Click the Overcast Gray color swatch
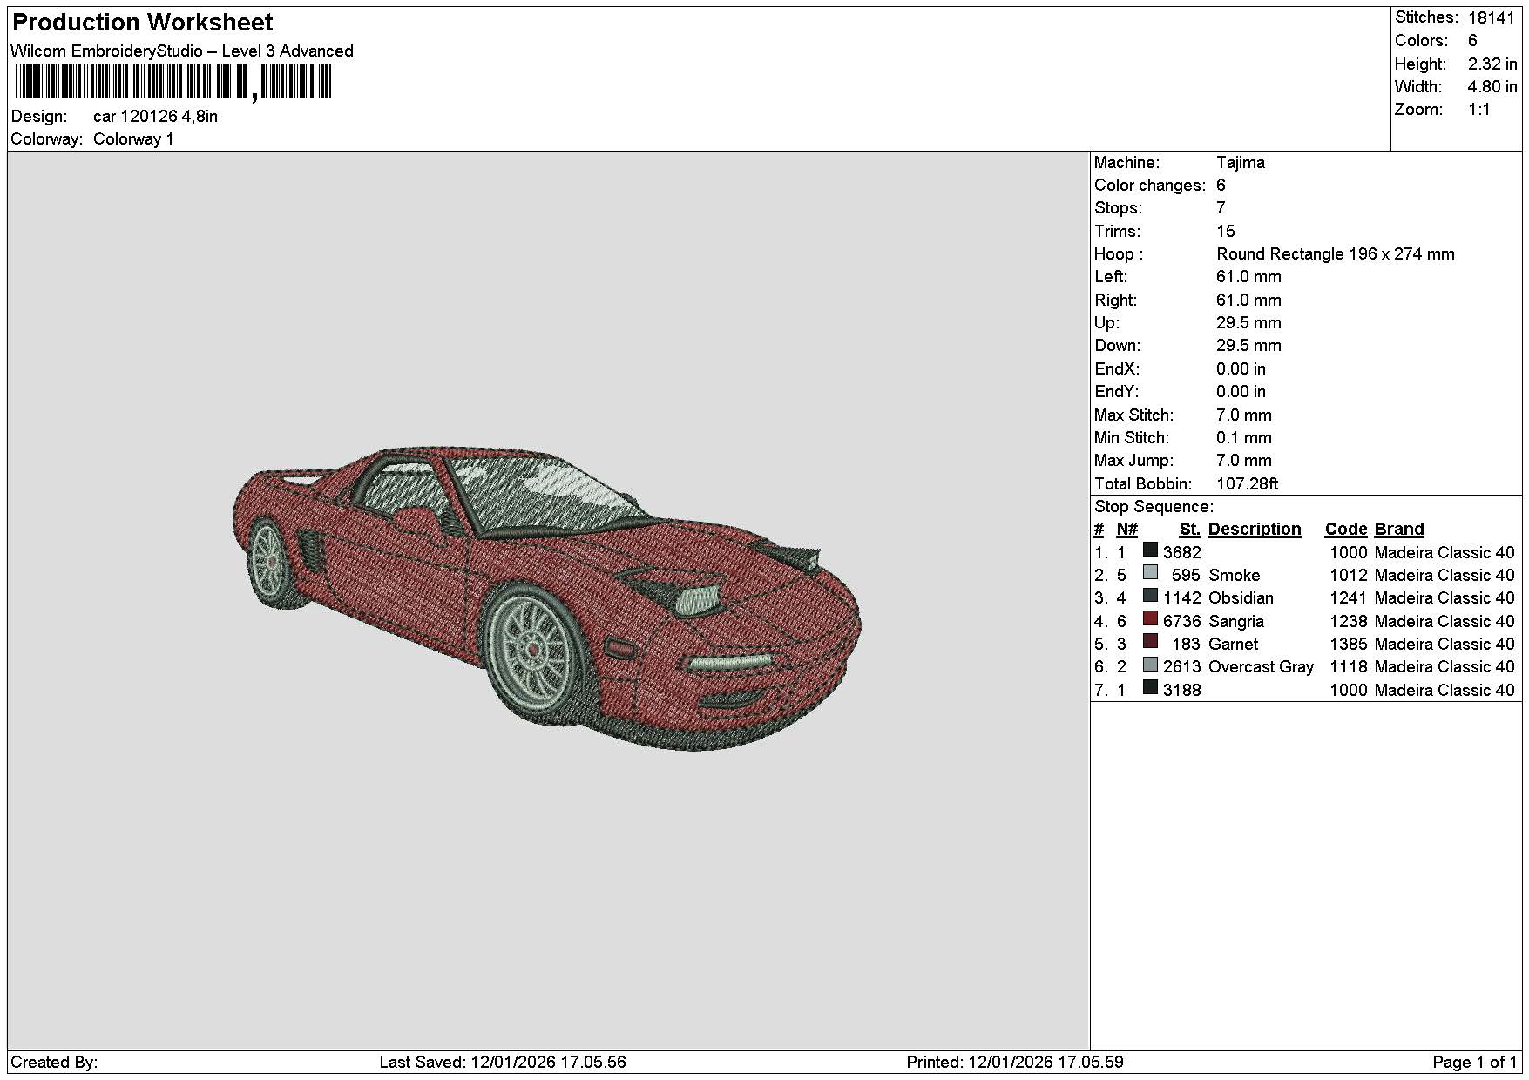The width and height of the screenshot is (1529, 1080). (1150, 665)
